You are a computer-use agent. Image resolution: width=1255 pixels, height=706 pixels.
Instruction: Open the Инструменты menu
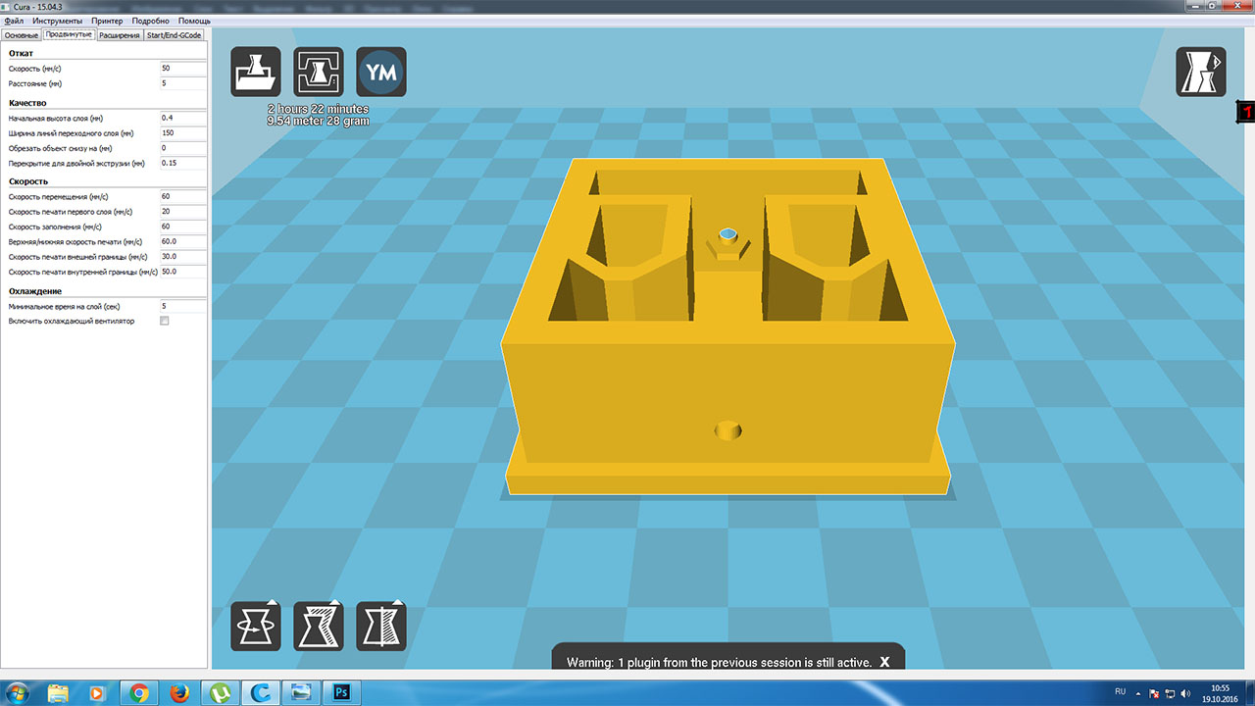pyautogui.click(x=58, y=21)
